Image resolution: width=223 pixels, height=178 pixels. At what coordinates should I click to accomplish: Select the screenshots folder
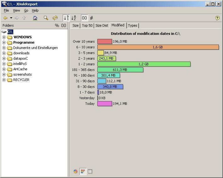pyautogui.click(x=22, y=74)
